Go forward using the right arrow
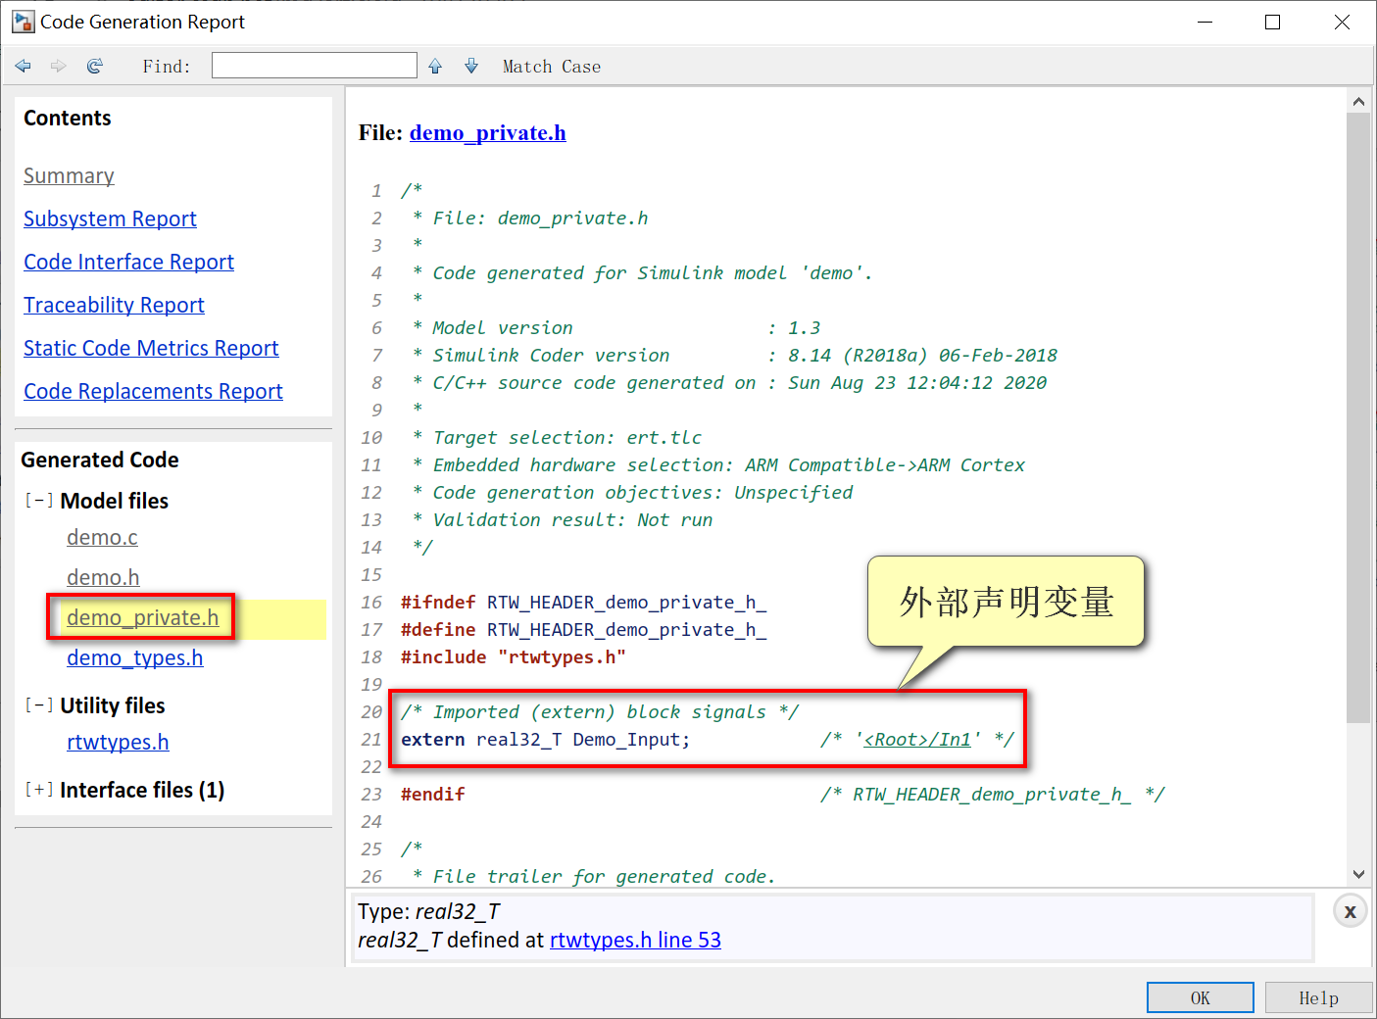 (x=59, y=66)
